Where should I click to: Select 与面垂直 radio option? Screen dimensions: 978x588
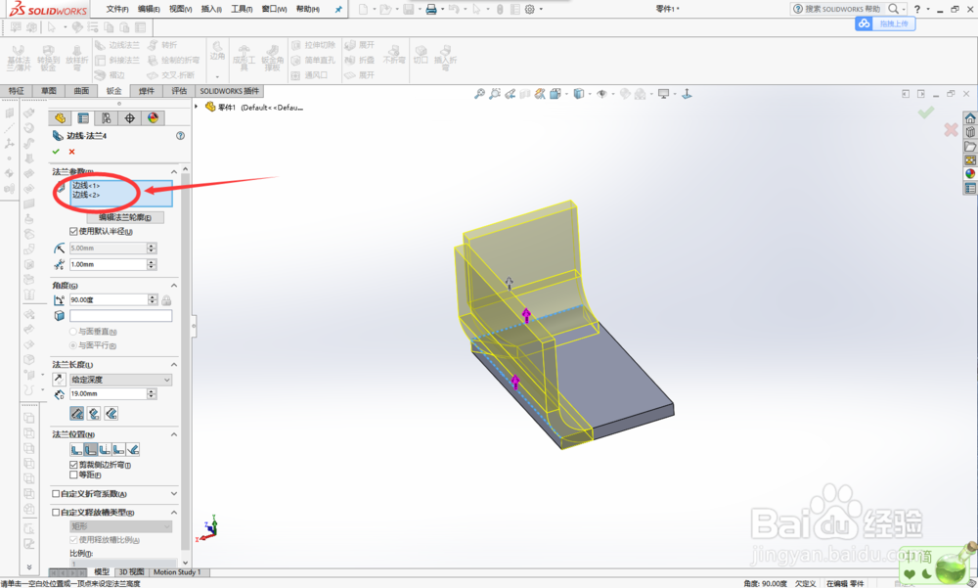(x=73, y=332)
